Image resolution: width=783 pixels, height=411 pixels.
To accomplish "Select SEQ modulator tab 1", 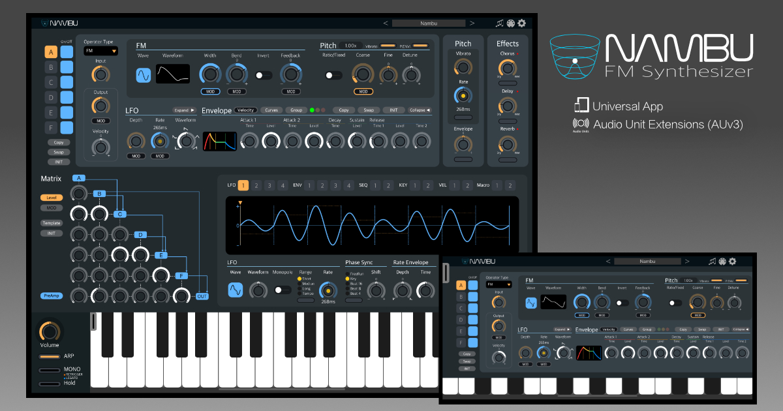I will coord(376,185).
